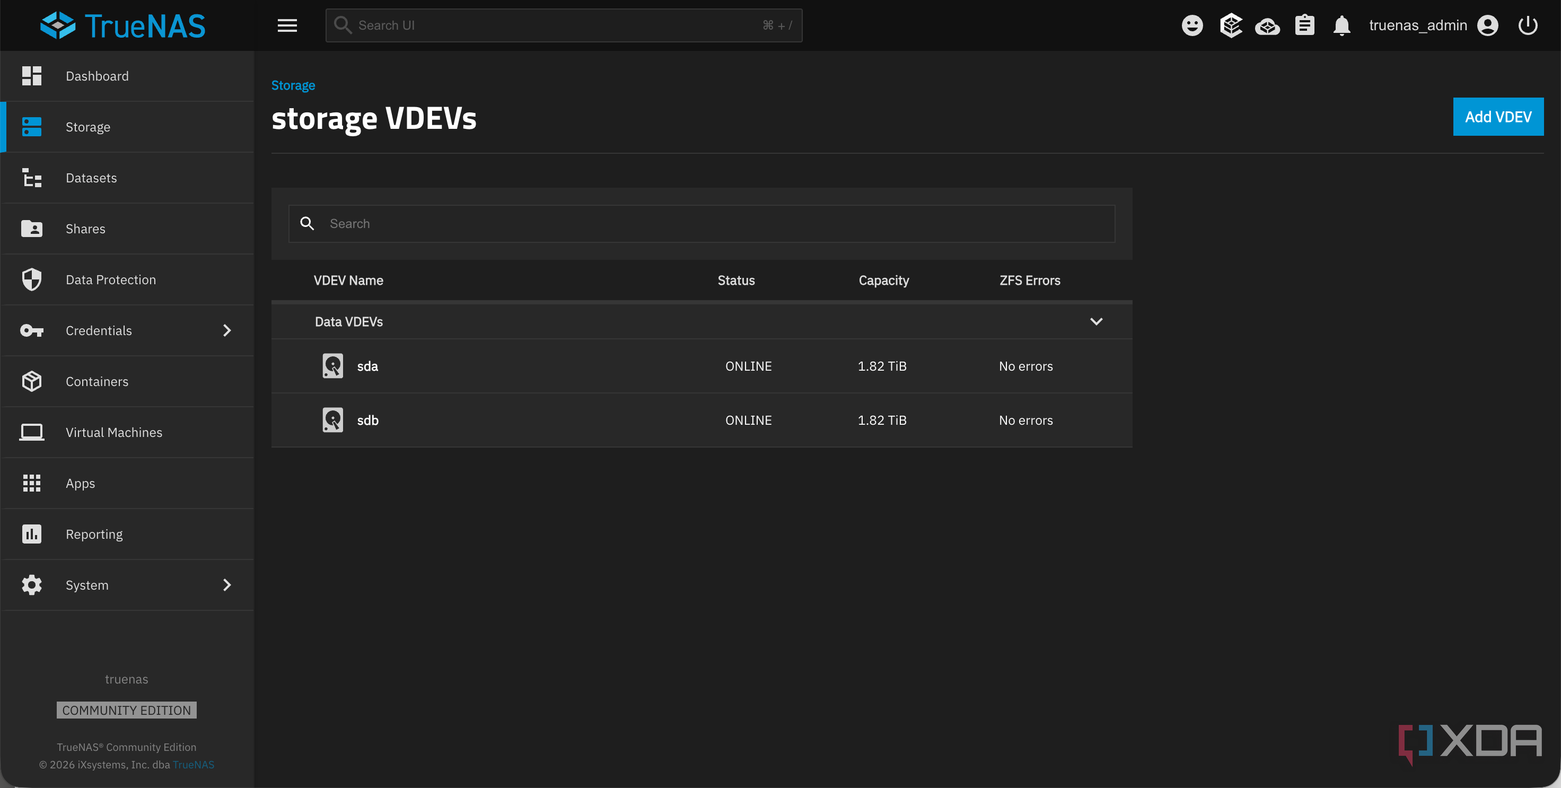1561x788 pixels.
Task: Click the System gear icon
Action: click(31, 585)
